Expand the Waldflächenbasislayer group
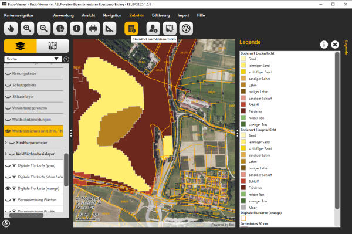 [x=6, y=154]
